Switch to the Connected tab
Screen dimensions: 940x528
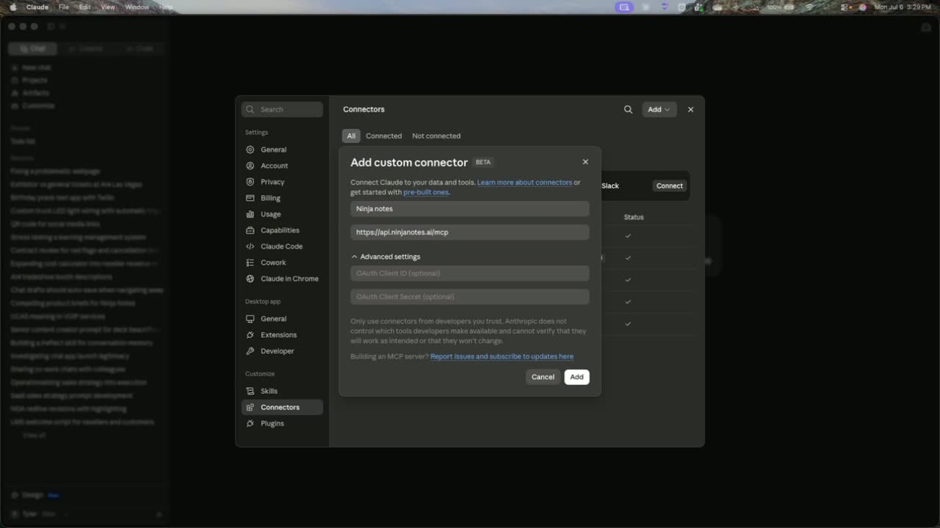click(384, 136)
